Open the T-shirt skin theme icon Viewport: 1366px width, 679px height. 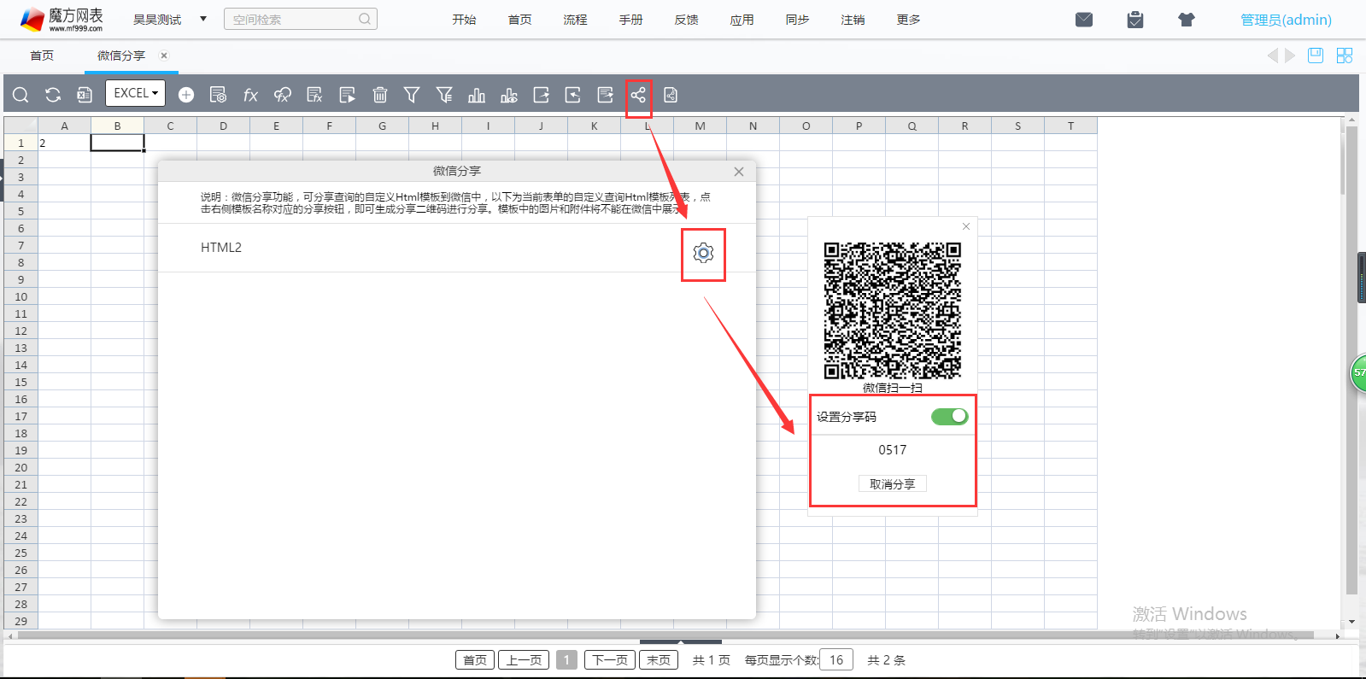pyautogui.click(x=1187, y=20)
